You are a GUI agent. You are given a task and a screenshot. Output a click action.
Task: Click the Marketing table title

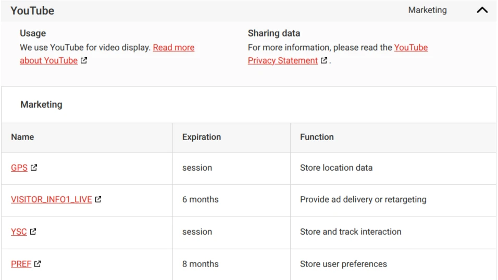(x=41, y=105)
